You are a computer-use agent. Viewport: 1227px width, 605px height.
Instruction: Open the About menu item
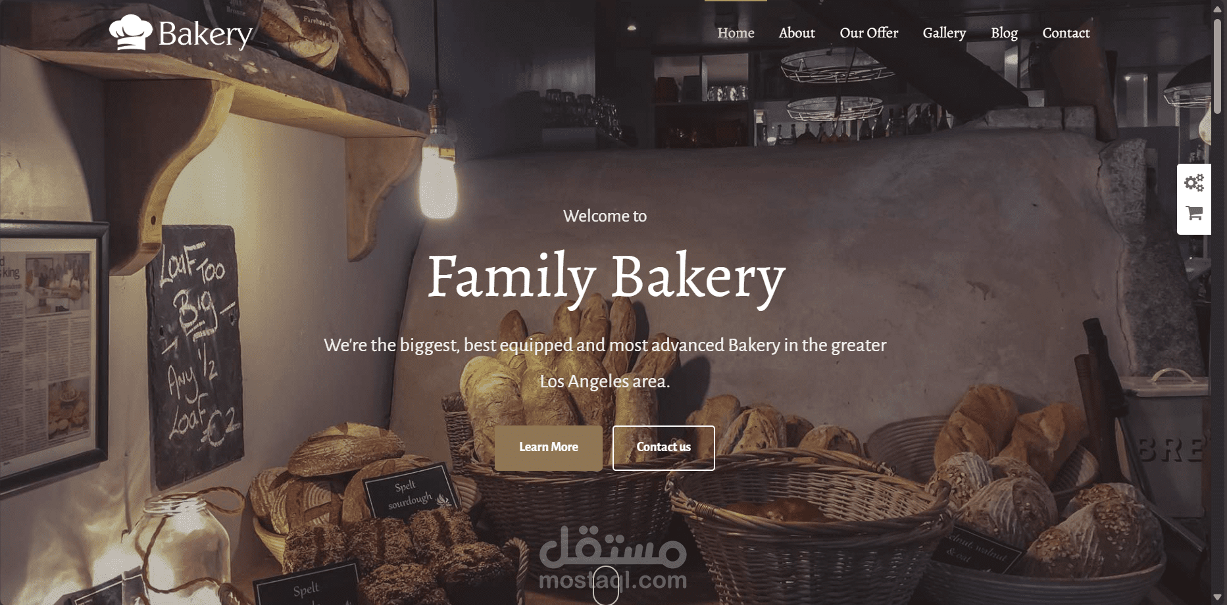click(797, 33)
